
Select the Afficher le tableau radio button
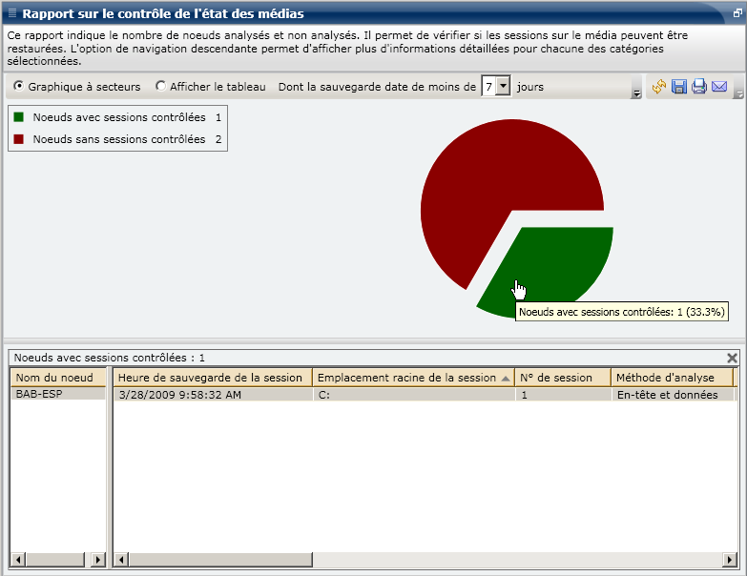pyautogui.click(x=160, y=87)
